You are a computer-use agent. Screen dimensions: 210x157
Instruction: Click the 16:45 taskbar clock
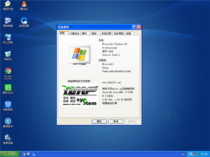point(204,154)
